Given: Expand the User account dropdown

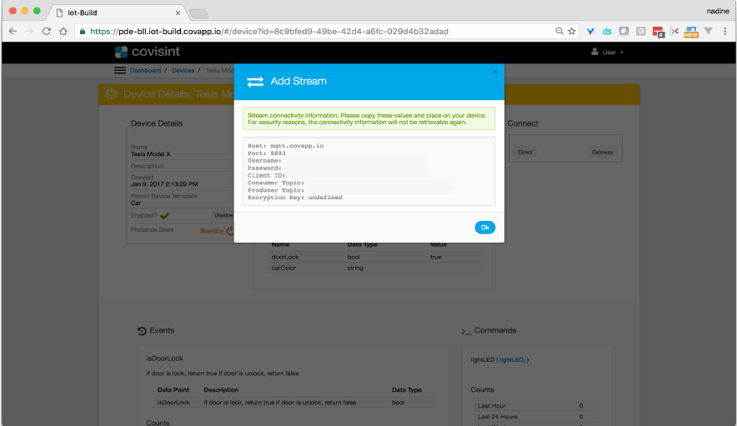Looking at the screenshot, I should tap(607, 53).
